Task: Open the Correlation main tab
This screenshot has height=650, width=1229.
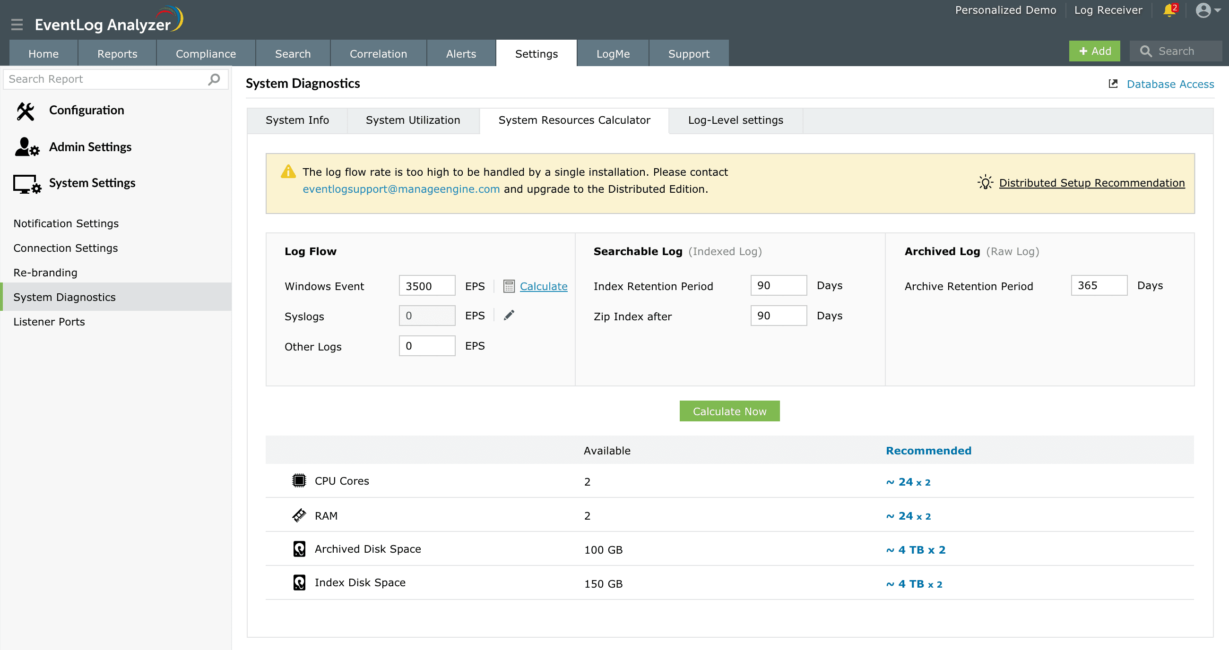Action: click(x=378, y=54)
